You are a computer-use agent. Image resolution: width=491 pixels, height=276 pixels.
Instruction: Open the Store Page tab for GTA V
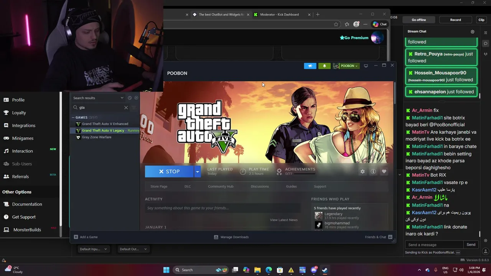pos(159,186)
